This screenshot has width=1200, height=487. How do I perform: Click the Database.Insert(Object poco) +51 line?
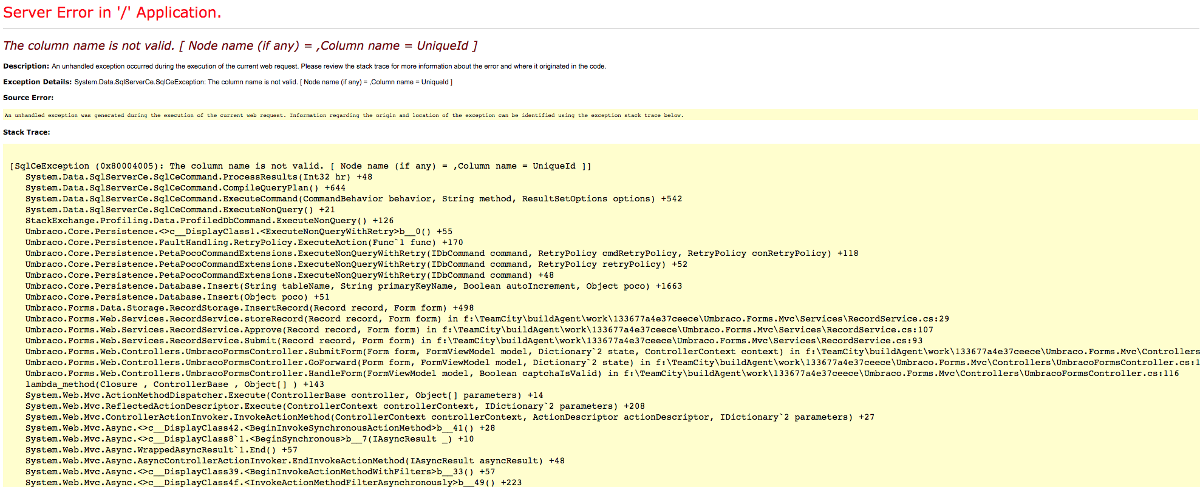177,297
